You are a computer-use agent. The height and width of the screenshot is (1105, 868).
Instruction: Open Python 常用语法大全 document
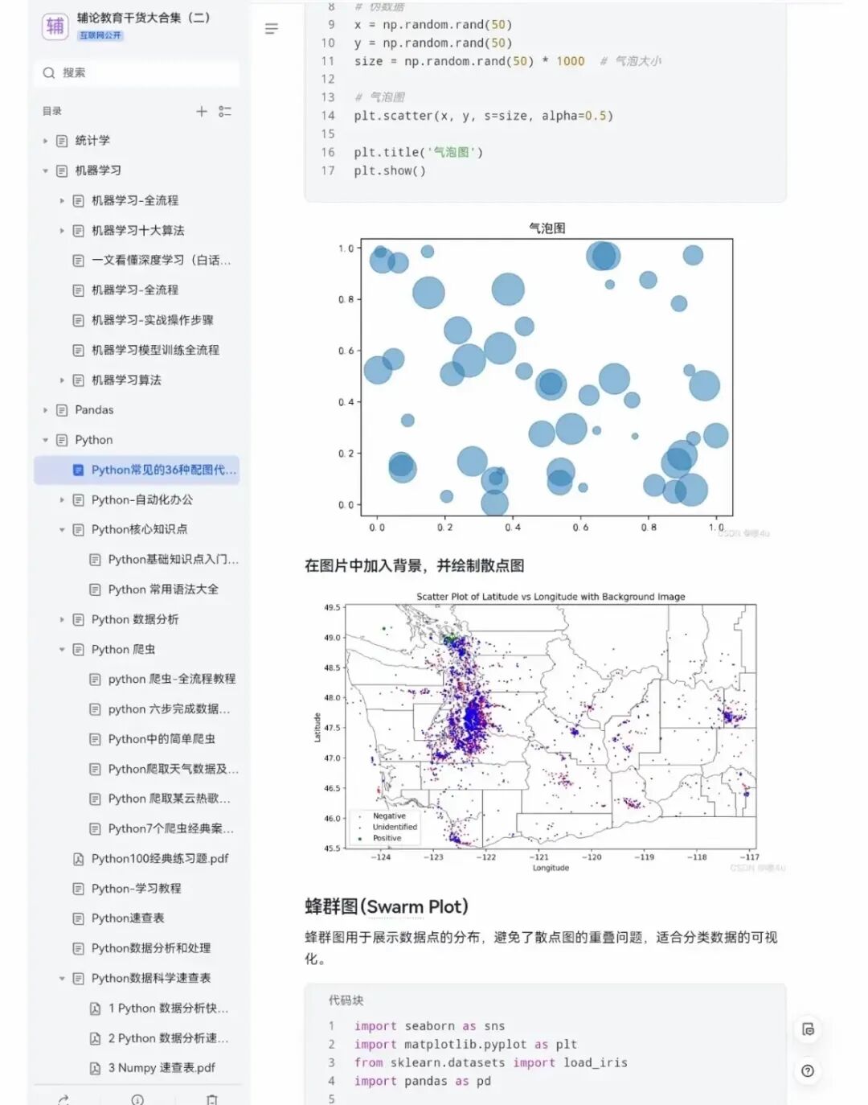pyautogui.click(x=163, y=589)
